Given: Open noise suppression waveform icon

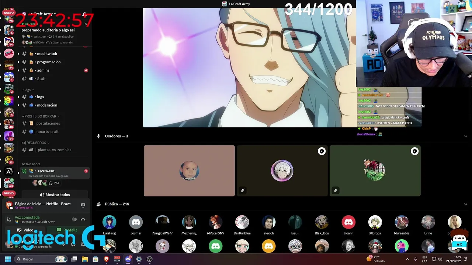Looking at the screenshot, I should pyautogui.click(x=74, y=219).
